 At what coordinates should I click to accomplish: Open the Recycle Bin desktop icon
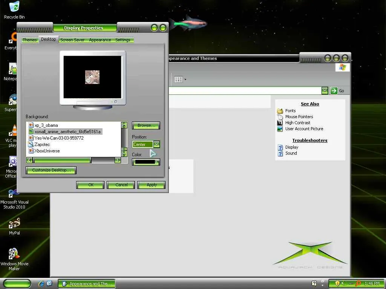(14, 10)
